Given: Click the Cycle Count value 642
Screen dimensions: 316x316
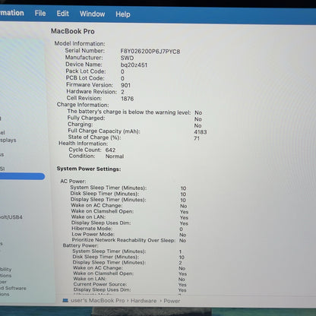Looking at the screenshot, I should (110, 150).
